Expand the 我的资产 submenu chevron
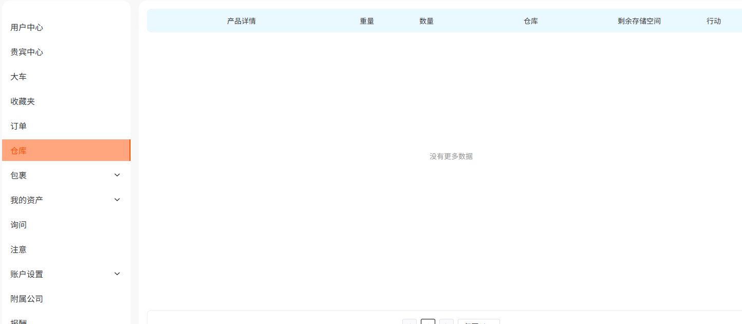Image resolution: width=742 pixels, height=324 pixels. pos(117,200)
